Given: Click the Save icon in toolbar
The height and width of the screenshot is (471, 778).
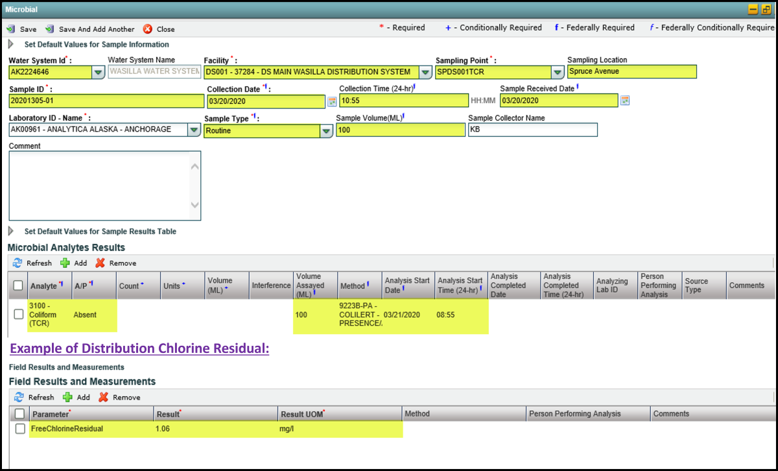Looking at the screenshot, I should point(11,29).
